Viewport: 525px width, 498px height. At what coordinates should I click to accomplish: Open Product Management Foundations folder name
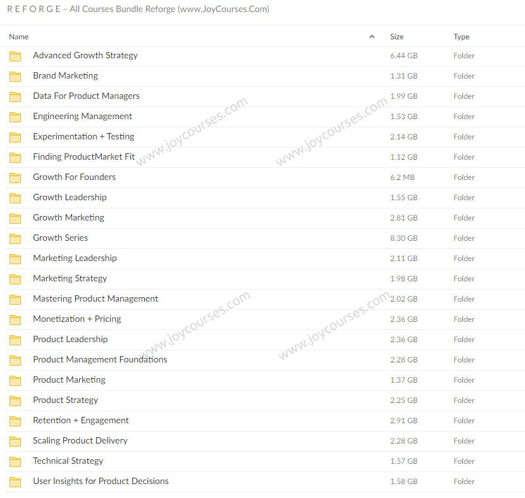click(x=100, y=359)
